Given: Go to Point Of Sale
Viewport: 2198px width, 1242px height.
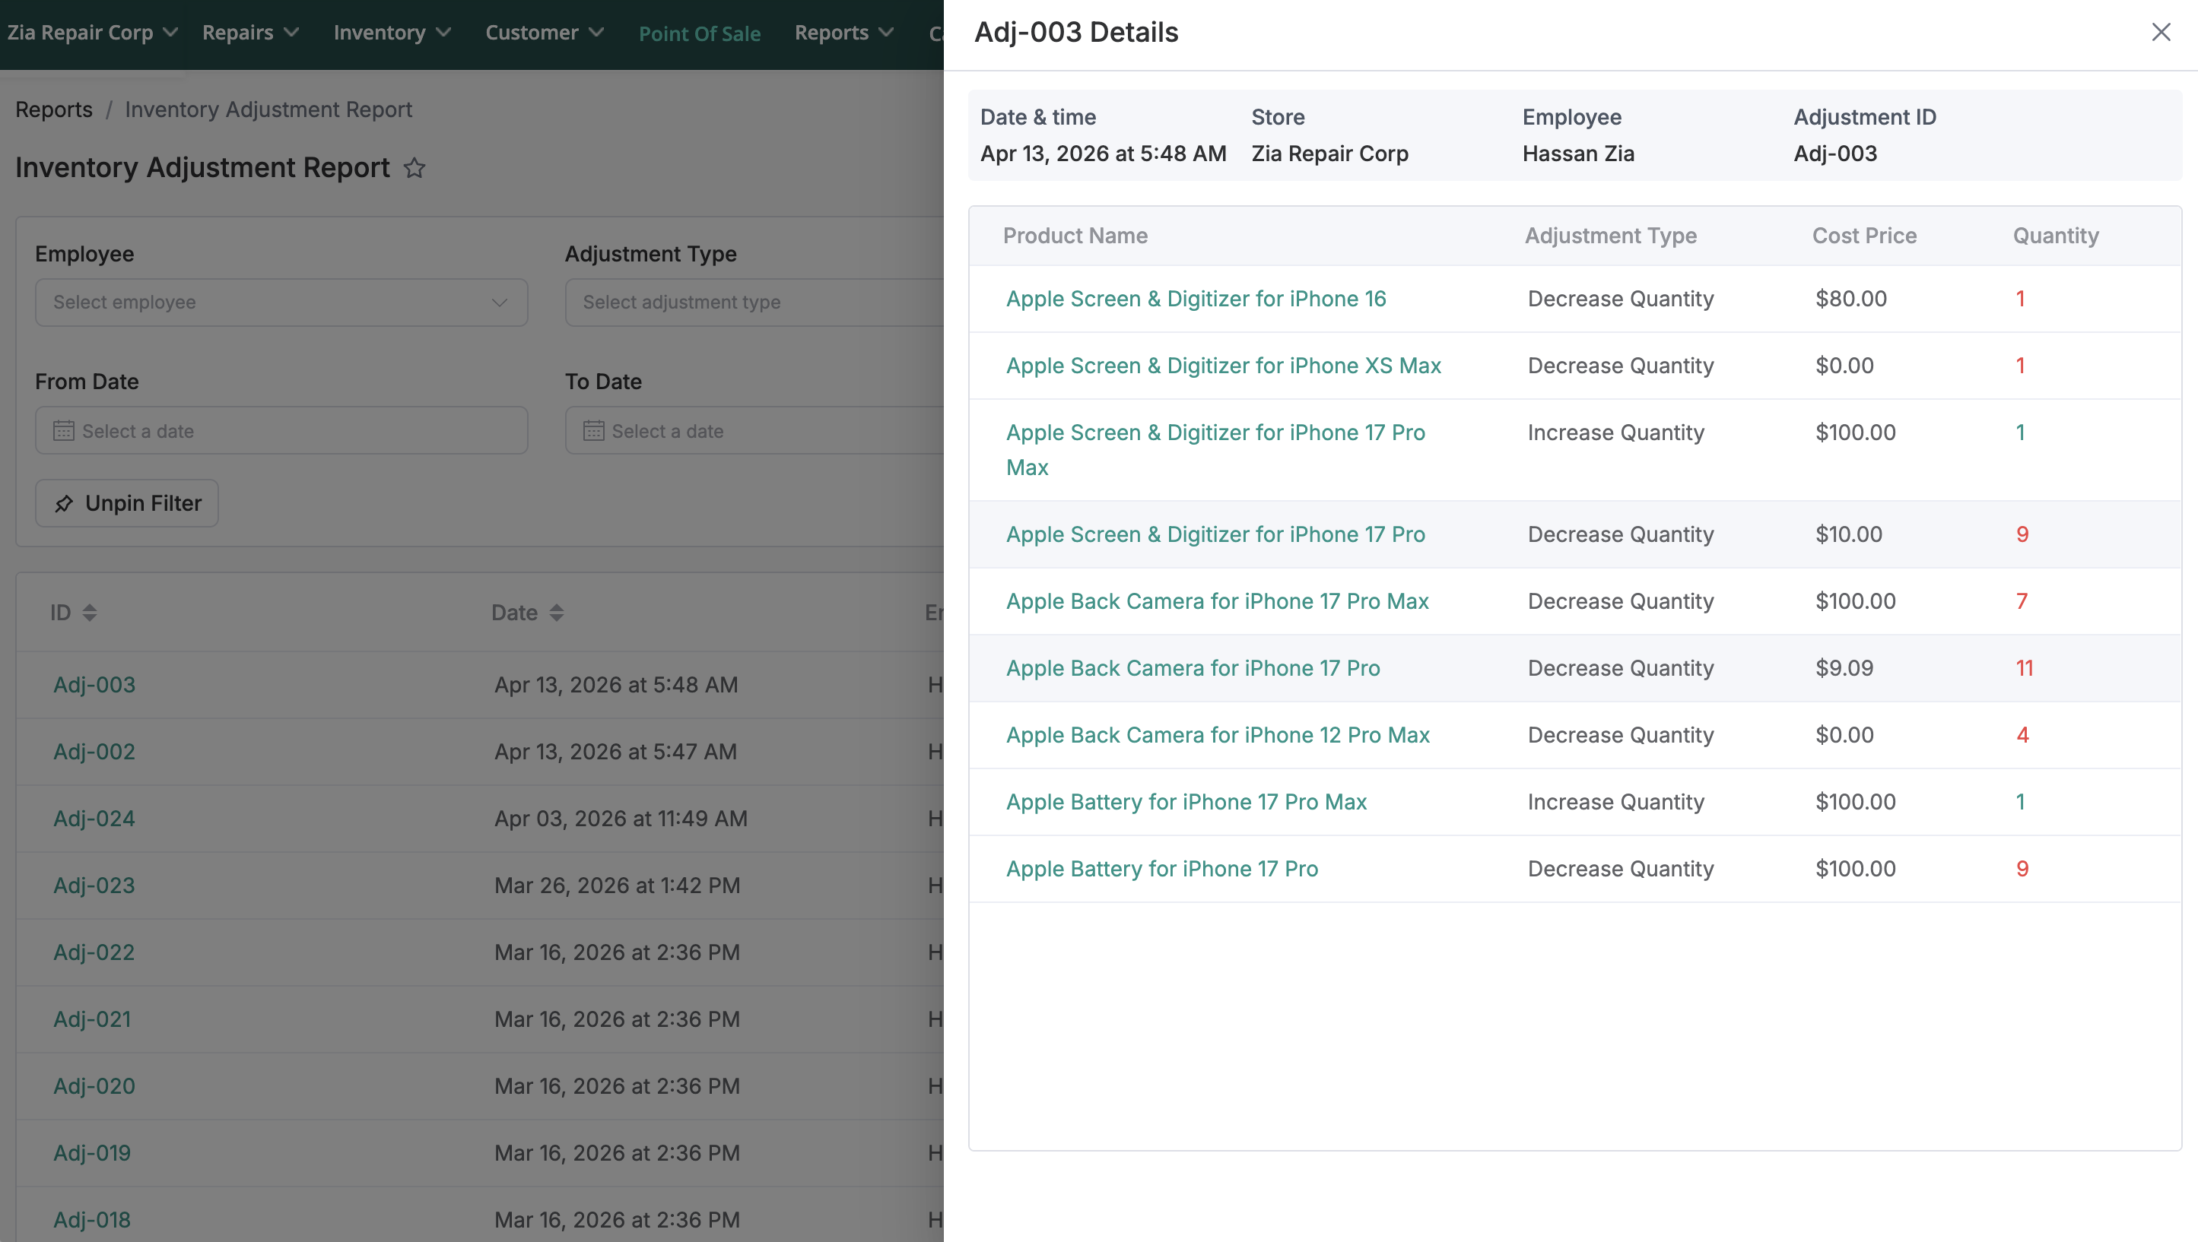Looking at the screenshot, I should coord(699,33).
